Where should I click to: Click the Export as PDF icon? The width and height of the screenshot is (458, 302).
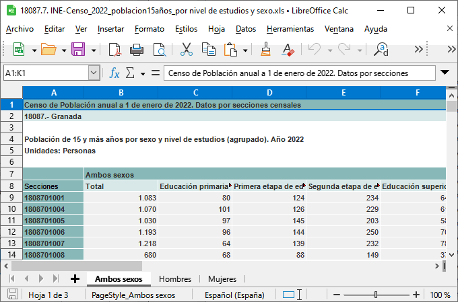click(115, 49)
